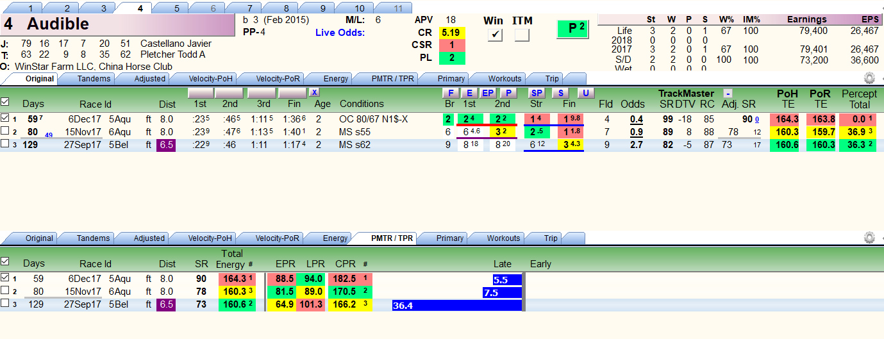884x339 pixels.
Task: Open the Tandems tab in upper panel
Action: click(x=94, y=79)
